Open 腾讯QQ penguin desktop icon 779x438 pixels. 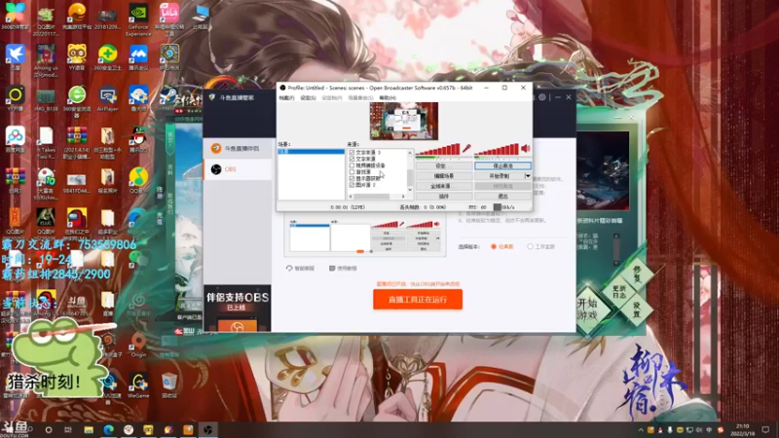(x=138, y=139)
